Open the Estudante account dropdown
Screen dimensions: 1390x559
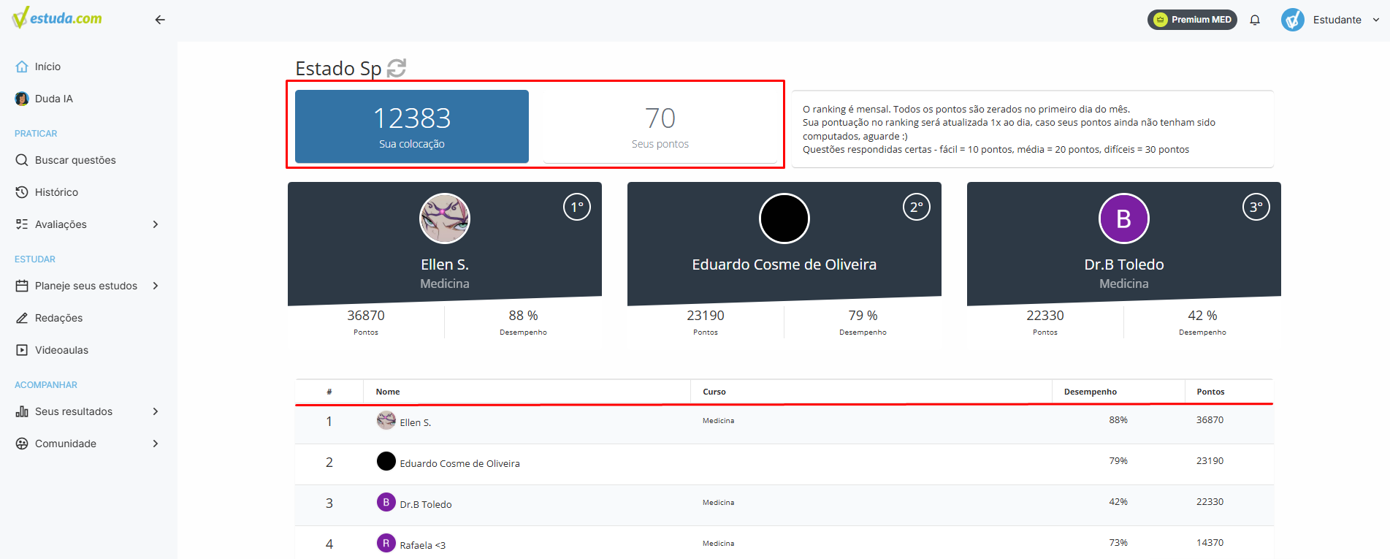1330,20
